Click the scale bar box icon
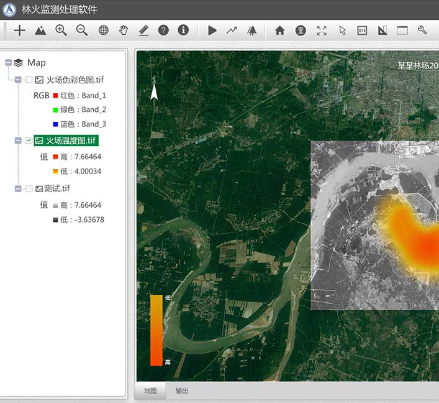This screenshot has height=403, width=439. (362, 30)
